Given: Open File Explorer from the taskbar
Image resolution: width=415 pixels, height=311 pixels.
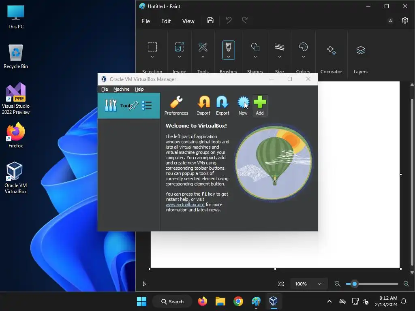Looking at the screenshot, I should pyautogui.click(x=220, y=301).
